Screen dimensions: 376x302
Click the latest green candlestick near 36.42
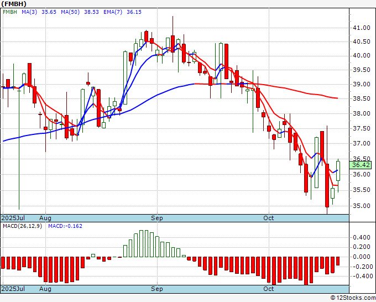tap(338, 171)
